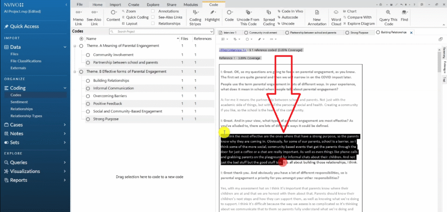Click the Memo Link icon
Viewport: 447px width, 212px height.
[78, 13]
